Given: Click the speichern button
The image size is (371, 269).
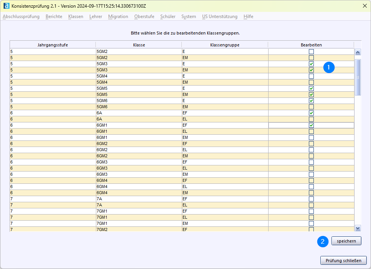Looking at the screenshot, I should click(346, 241).
